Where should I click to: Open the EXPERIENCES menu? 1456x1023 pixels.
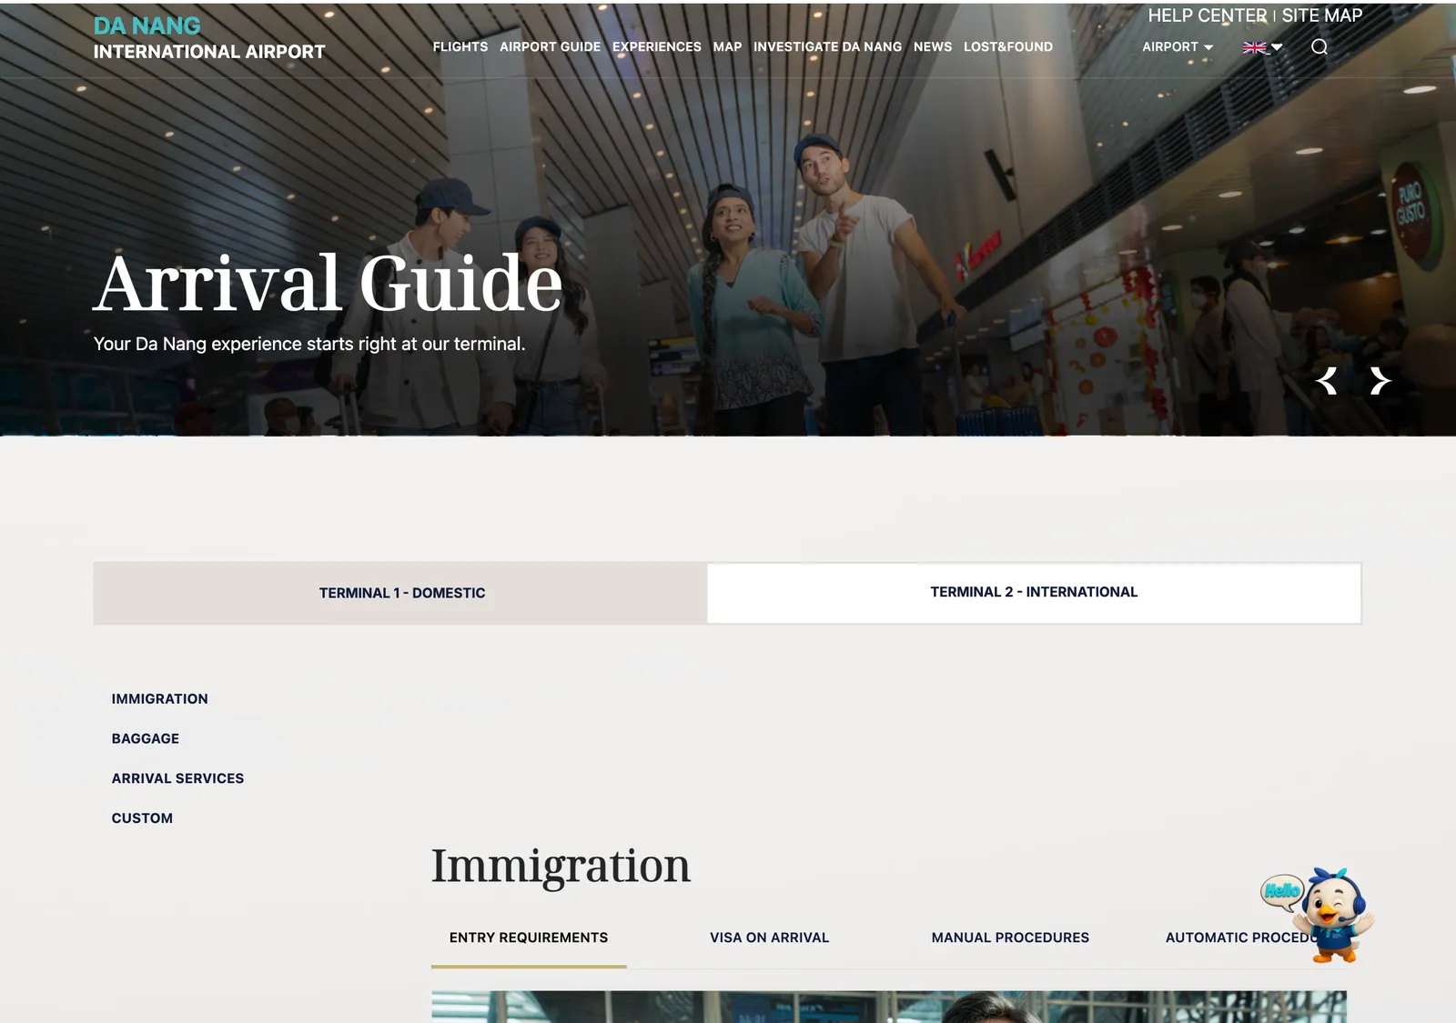[657, 46]
